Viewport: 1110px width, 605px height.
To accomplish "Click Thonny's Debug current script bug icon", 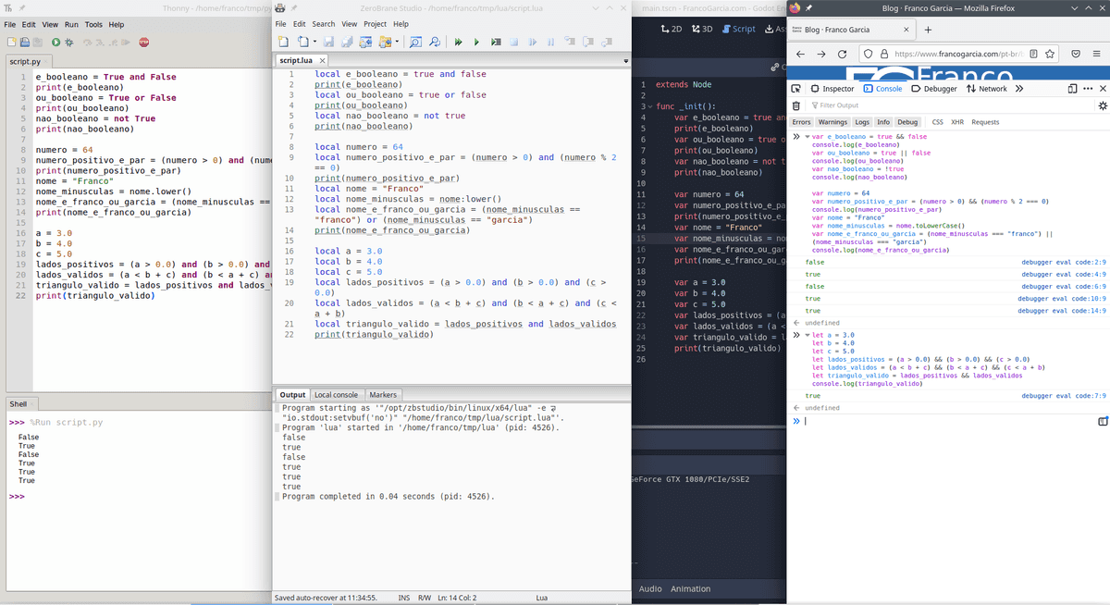I will tap(69, 43).
